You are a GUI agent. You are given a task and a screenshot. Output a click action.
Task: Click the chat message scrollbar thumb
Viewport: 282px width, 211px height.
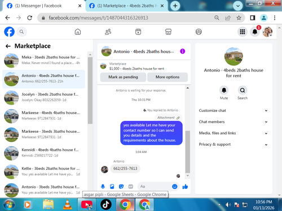point(187,151)
